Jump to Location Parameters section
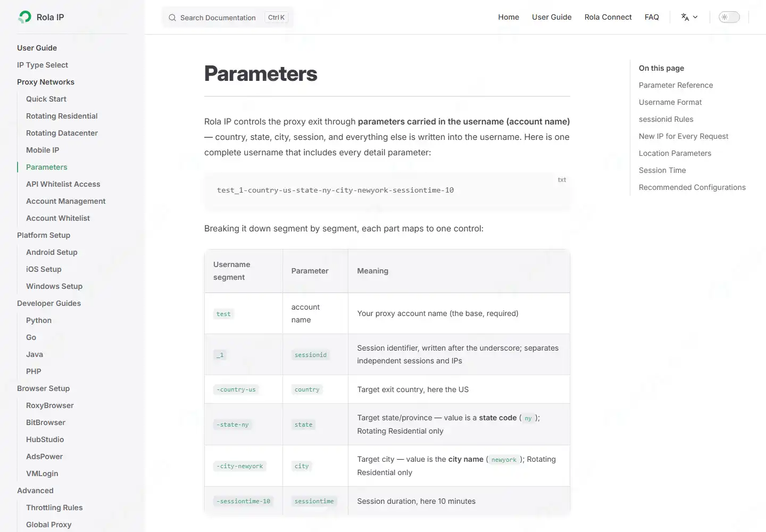The width and height of the screenshot is (766, 532). coord(675,153)
